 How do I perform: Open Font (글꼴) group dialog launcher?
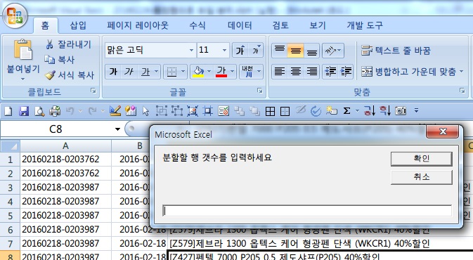[259, 91]
